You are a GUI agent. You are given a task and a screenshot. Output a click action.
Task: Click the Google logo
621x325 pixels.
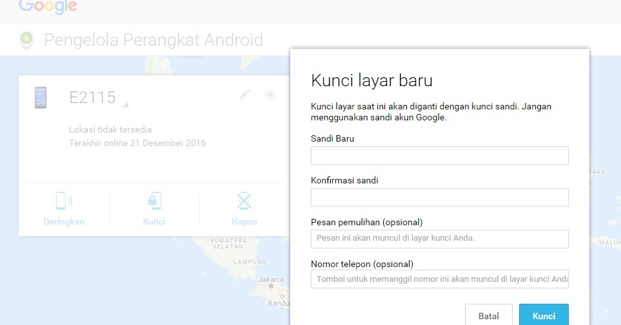(48, 6)
